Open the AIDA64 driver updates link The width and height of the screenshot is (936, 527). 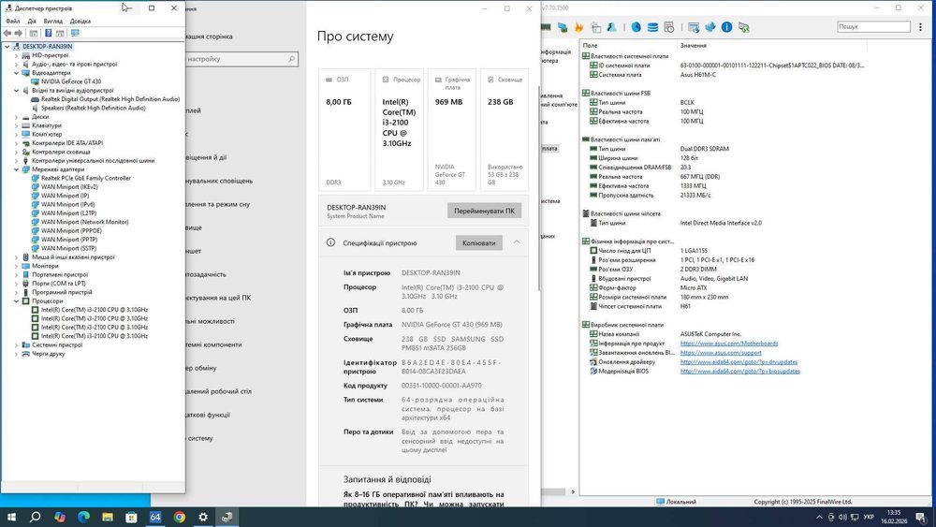pos(739,361)
